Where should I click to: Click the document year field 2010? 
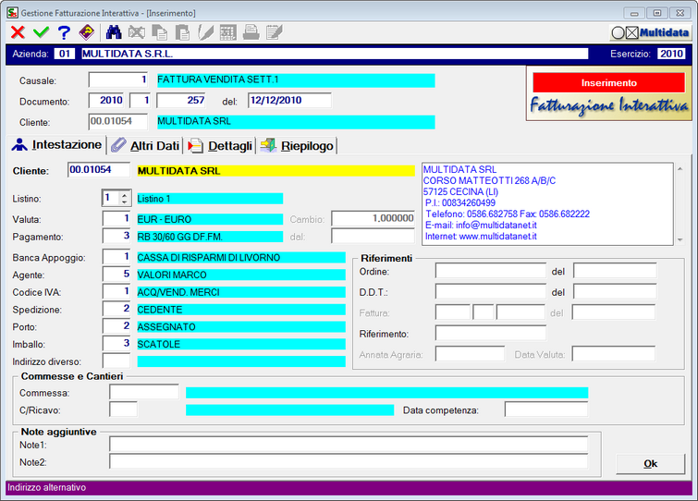106,101
